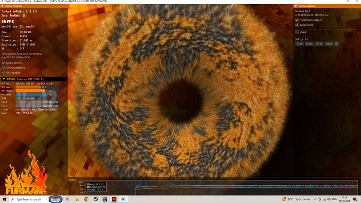Screen dimensions: 361x203
Task: Click the OSI bgcolor B value field
Action: coord(319,44)
